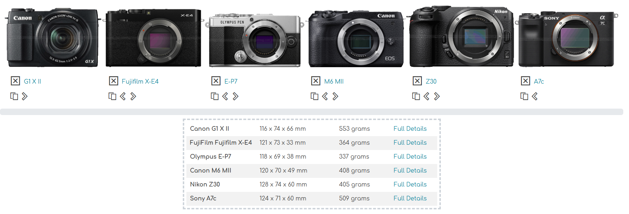
Task: Move Fujifilm X-E4 right with chevron
Action: pyautogui.click(x=133, y=96)
